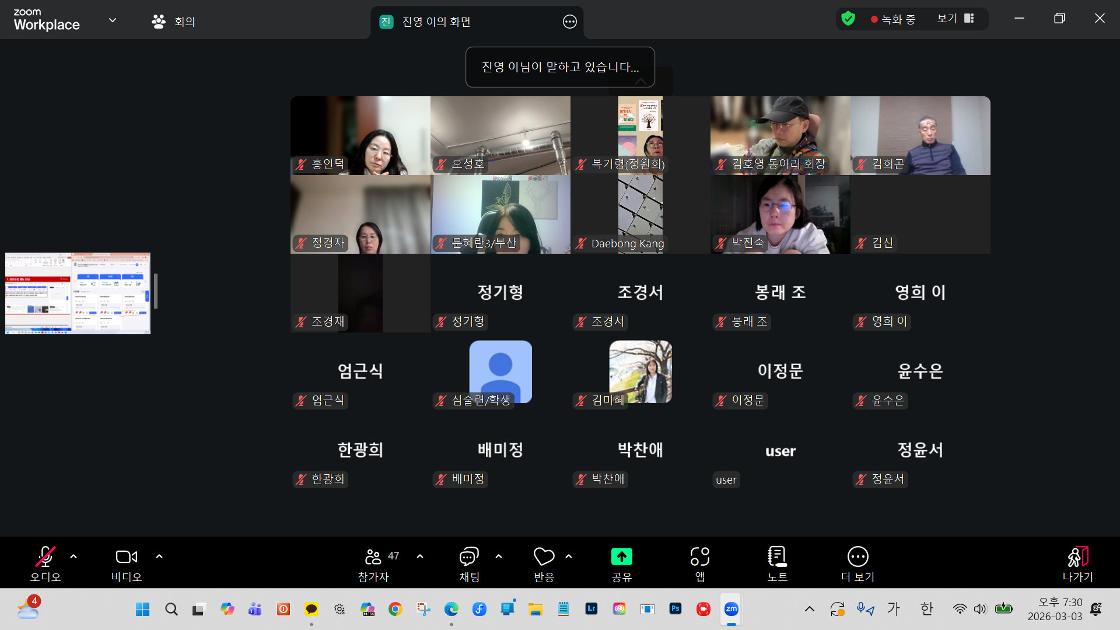Image resolution: width=1120 pixels, height=630 pixels.
Task: Open the 채팅 chat panel
Action: [469, 557]
